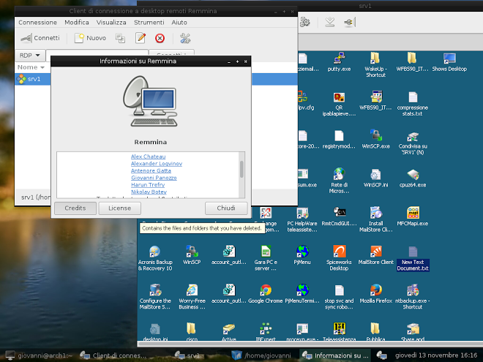This screenshot has width=483, height=362.
Task: Open the RDP protocol dropdown
Action: (x=31, y=55)
